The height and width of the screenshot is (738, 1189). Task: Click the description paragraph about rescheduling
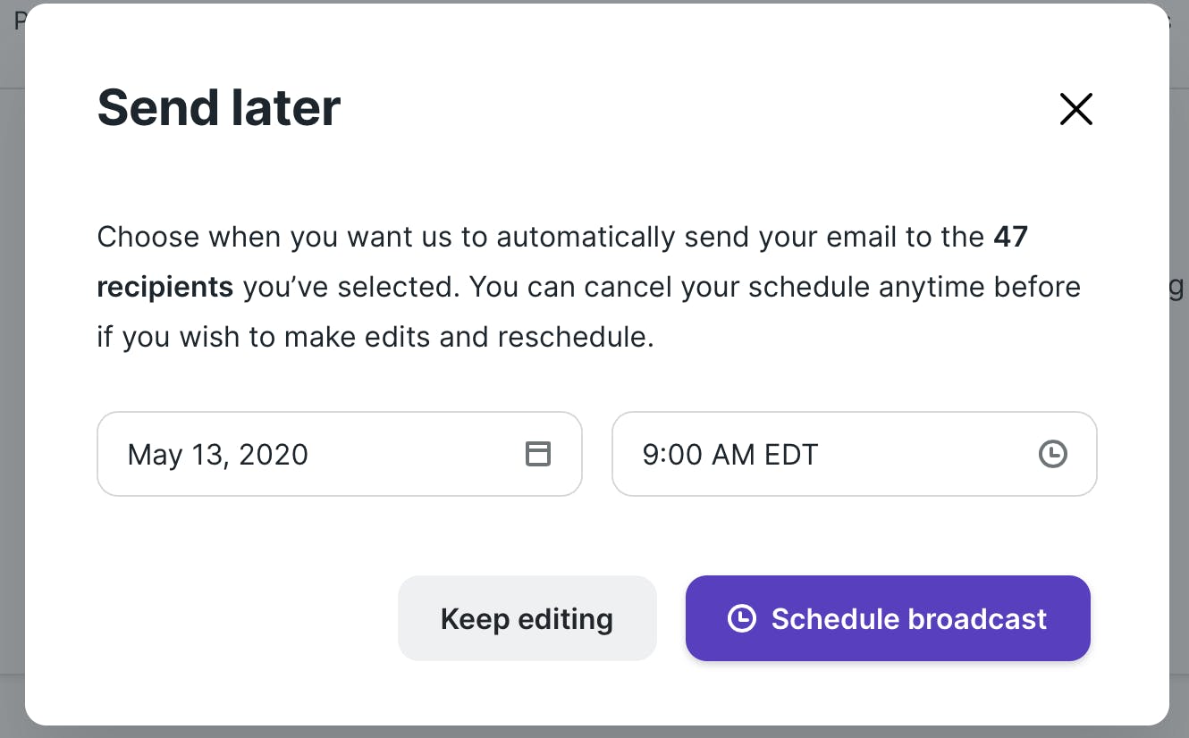point(589,287)
